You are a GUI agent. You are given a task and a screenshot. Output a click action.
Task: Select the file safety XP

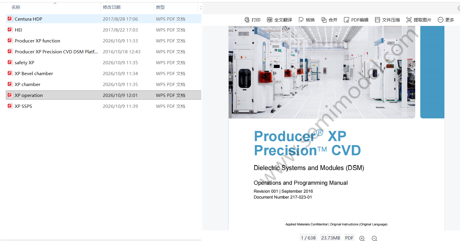click(x=24, y=62)
